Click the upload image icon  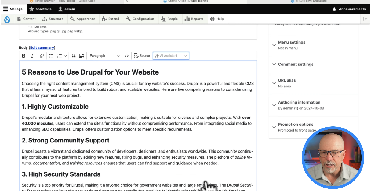tap(82, 56)
